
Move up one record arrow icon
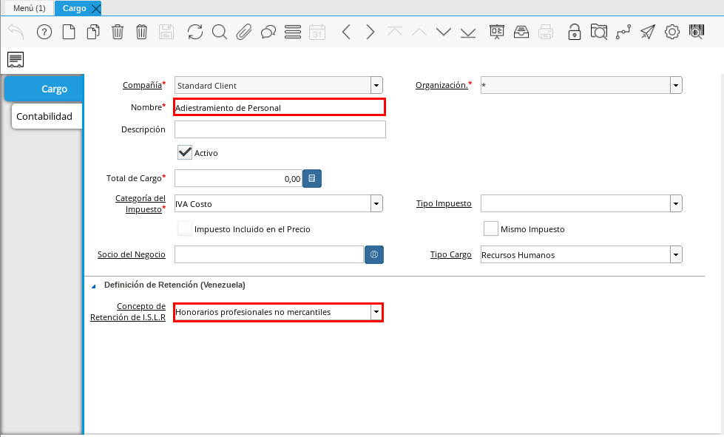pos(419,32)
